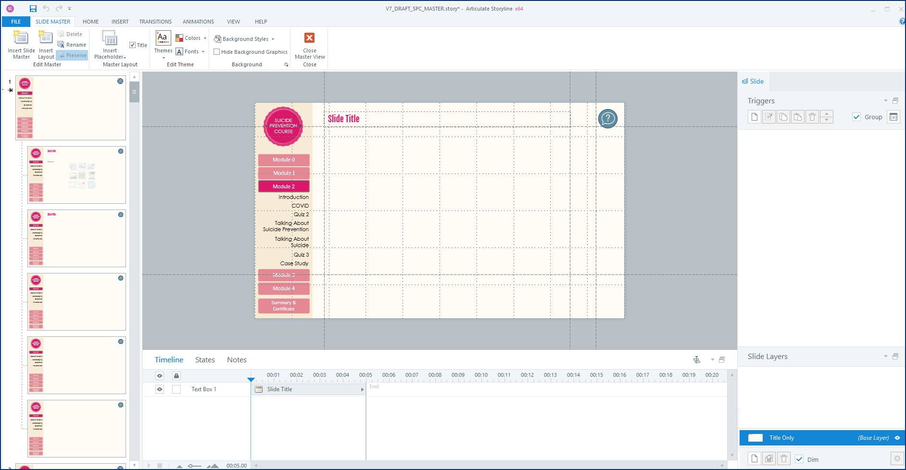Click the timeline alignment icon

pos(697,360)
